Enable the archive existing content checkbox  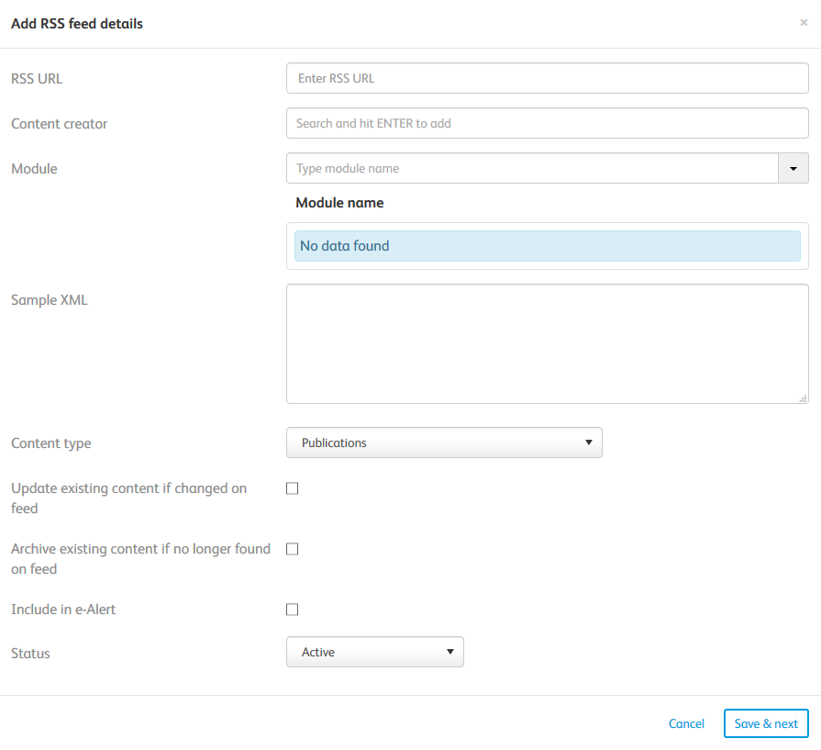[293, 549]
